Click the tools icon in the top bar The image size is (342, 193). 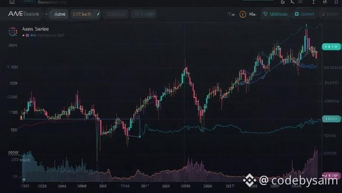292,2
